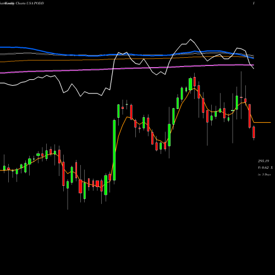Screen dimensions: 275x275
Task: Click the flat end of the orange moving average
Action: pyautogui.click(x=262, y=122)
